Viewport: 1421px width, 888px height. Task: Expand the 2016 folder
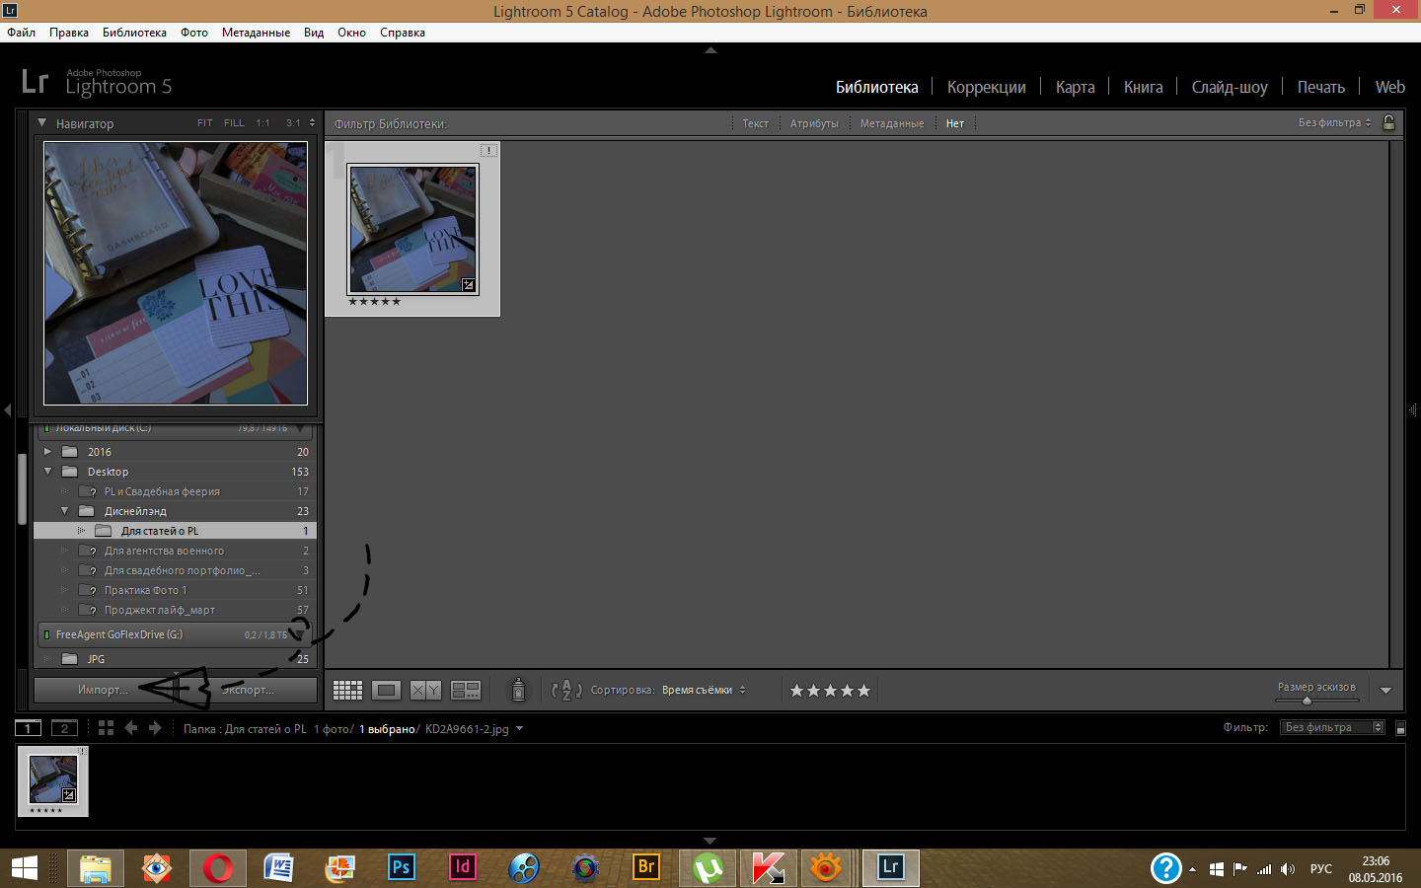coord(46,452)
